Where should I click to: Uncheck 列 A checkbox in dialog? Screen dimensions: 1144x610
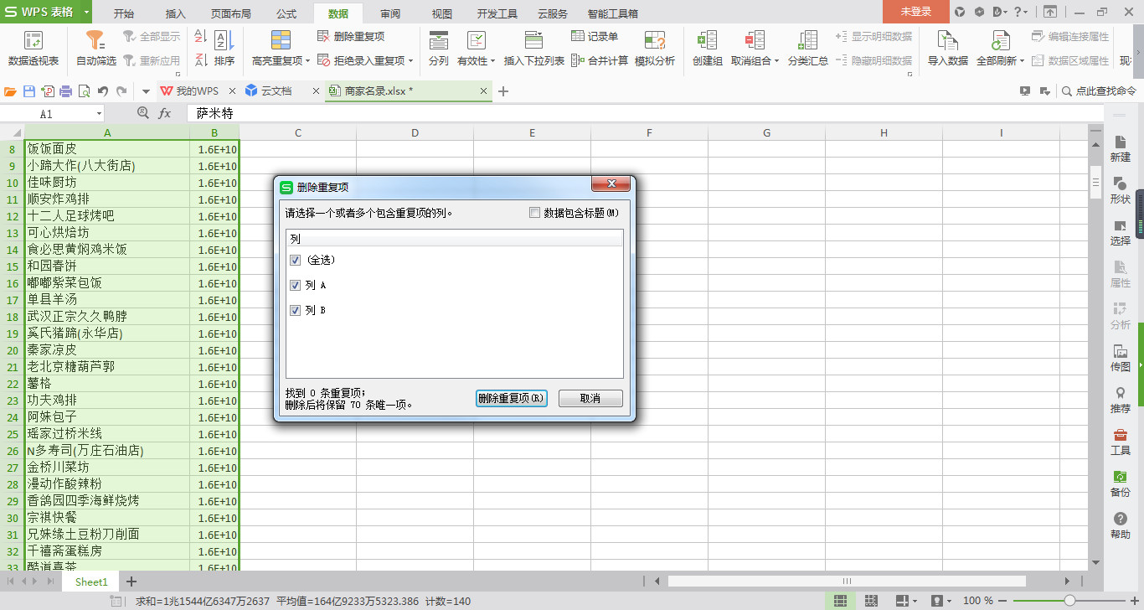[295, 285]
